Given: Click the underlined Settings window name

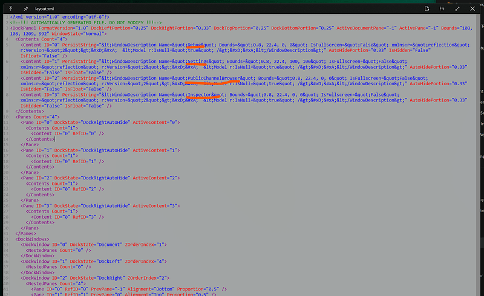Looking at the screenshot, I should pos(197,62).
